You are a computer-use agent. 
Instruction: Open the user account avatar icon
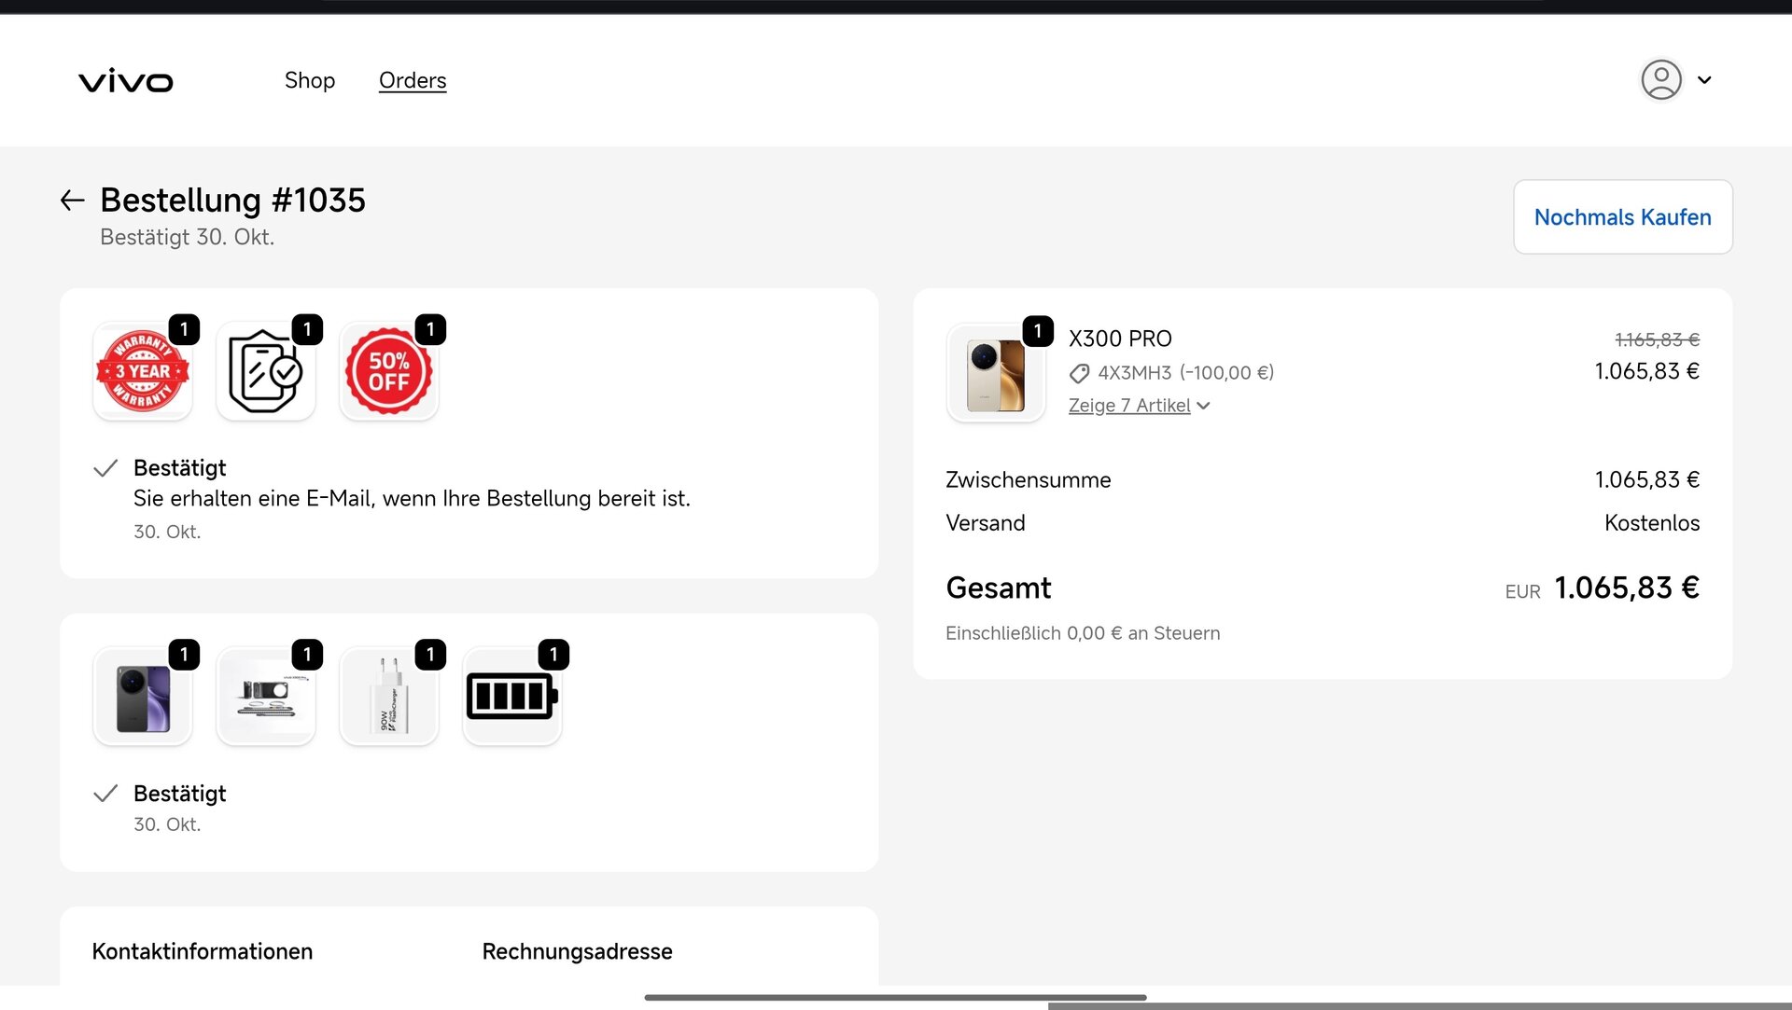pos(1660,79)
